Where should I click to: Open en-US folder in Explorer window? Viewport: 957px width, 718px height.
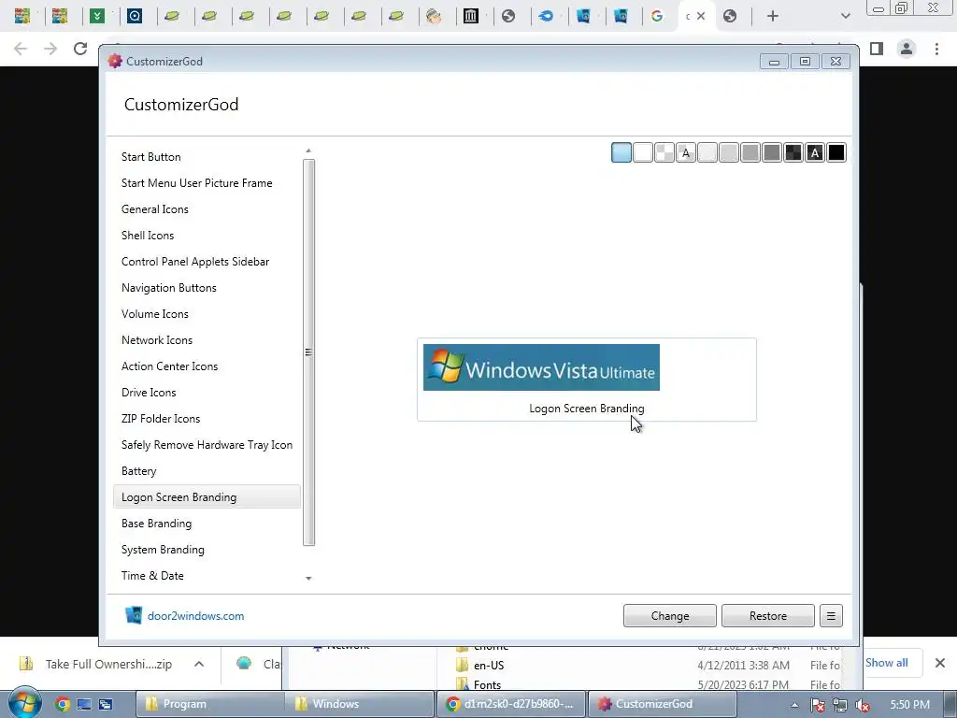coord(488,666)
